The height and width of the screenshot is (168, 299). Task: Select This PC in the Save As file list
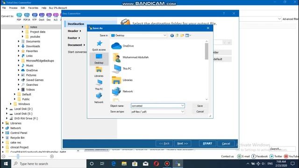pos(121,69)
